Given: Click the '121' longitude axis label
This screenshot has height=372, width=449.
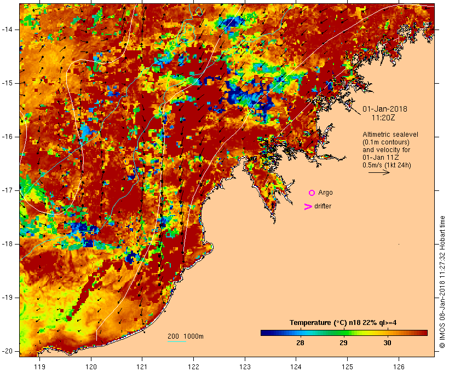Looking at the screenshot, I should point(142,367).
